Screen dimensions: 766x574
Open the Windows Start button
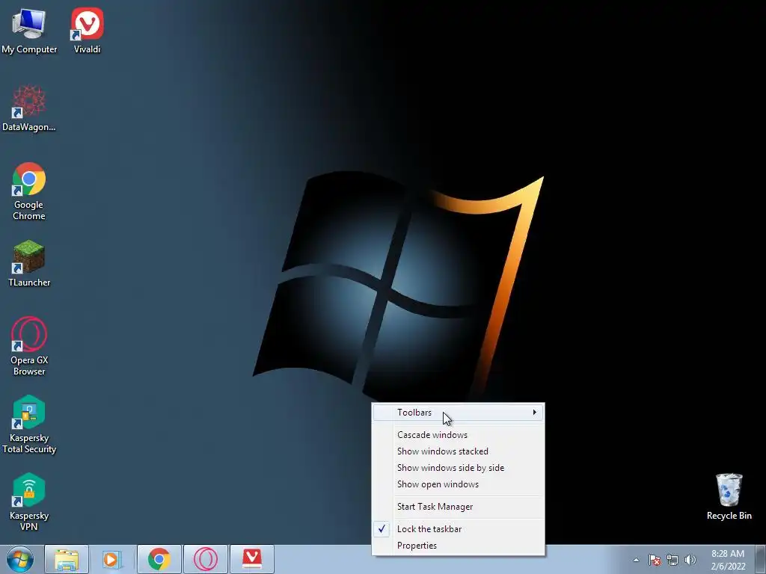20,559
